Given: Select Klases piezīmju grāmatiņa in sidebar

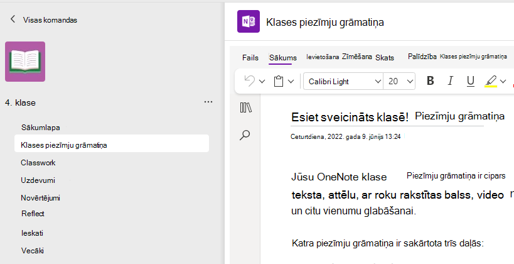Looking at the screenshot, I should pyautogui.click(x=112, y=145).
